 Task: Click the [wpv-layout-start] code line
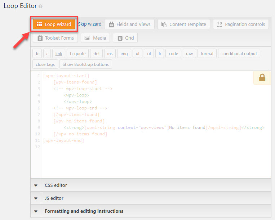(66, 76)
